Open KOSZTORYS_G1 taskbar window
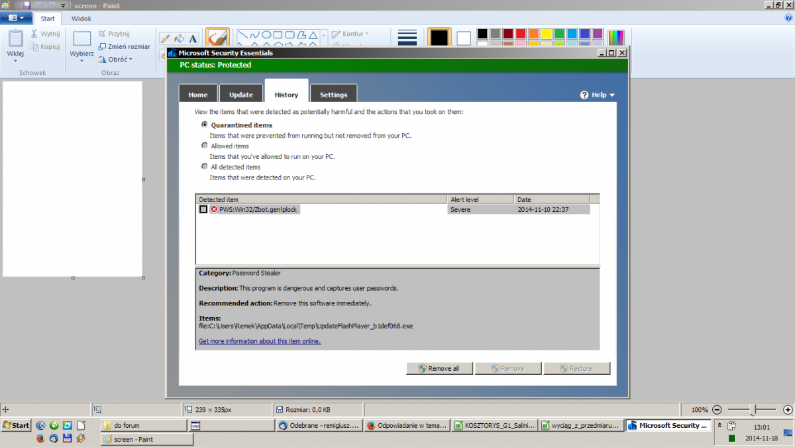The image size is (795, 447). coord(494,425)
